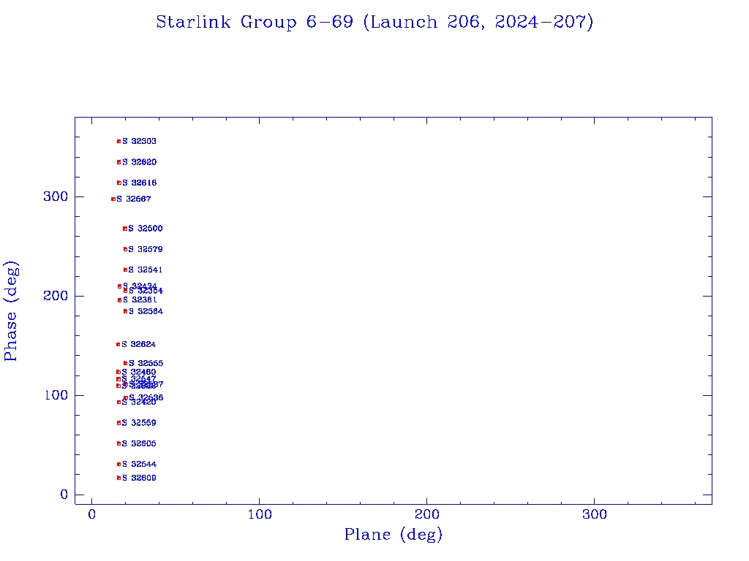
Task: Select the satellite label S 32667
Action: (134, 199)
